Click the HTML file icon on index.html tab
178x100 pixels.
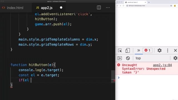click(4, 7)
